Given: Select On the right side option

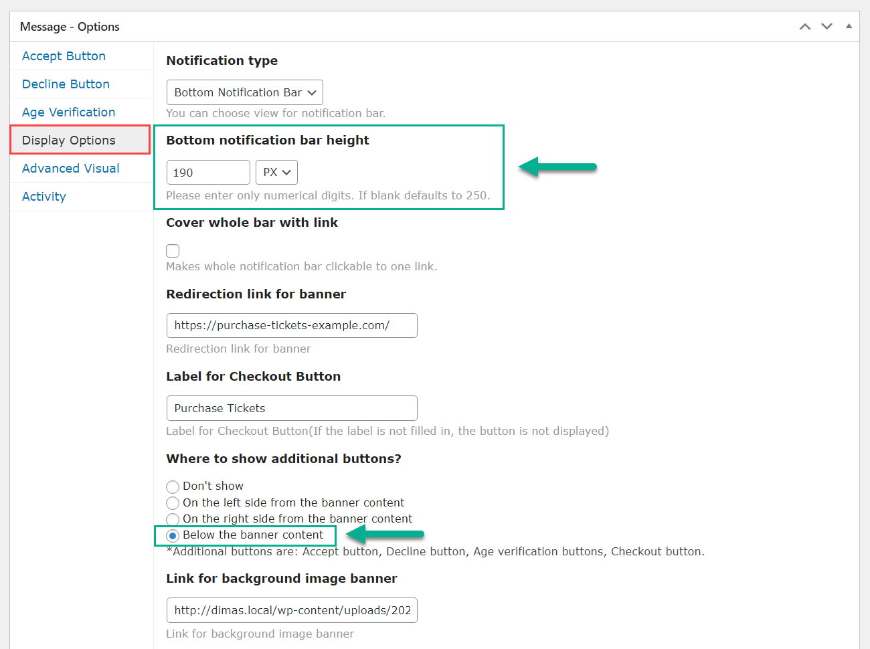Looking at the screenshot, I should coord(173,519).
